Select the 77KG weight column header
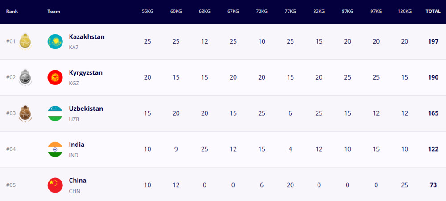Image resolution: width=446 pixels, height=201 pixels. [x=290, y=12]
